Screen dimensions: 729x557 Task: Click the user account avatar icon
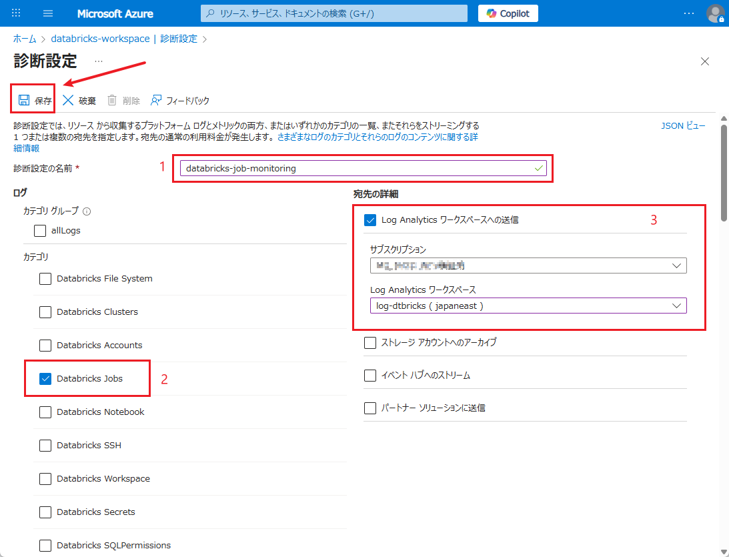[x=715, y=13]
